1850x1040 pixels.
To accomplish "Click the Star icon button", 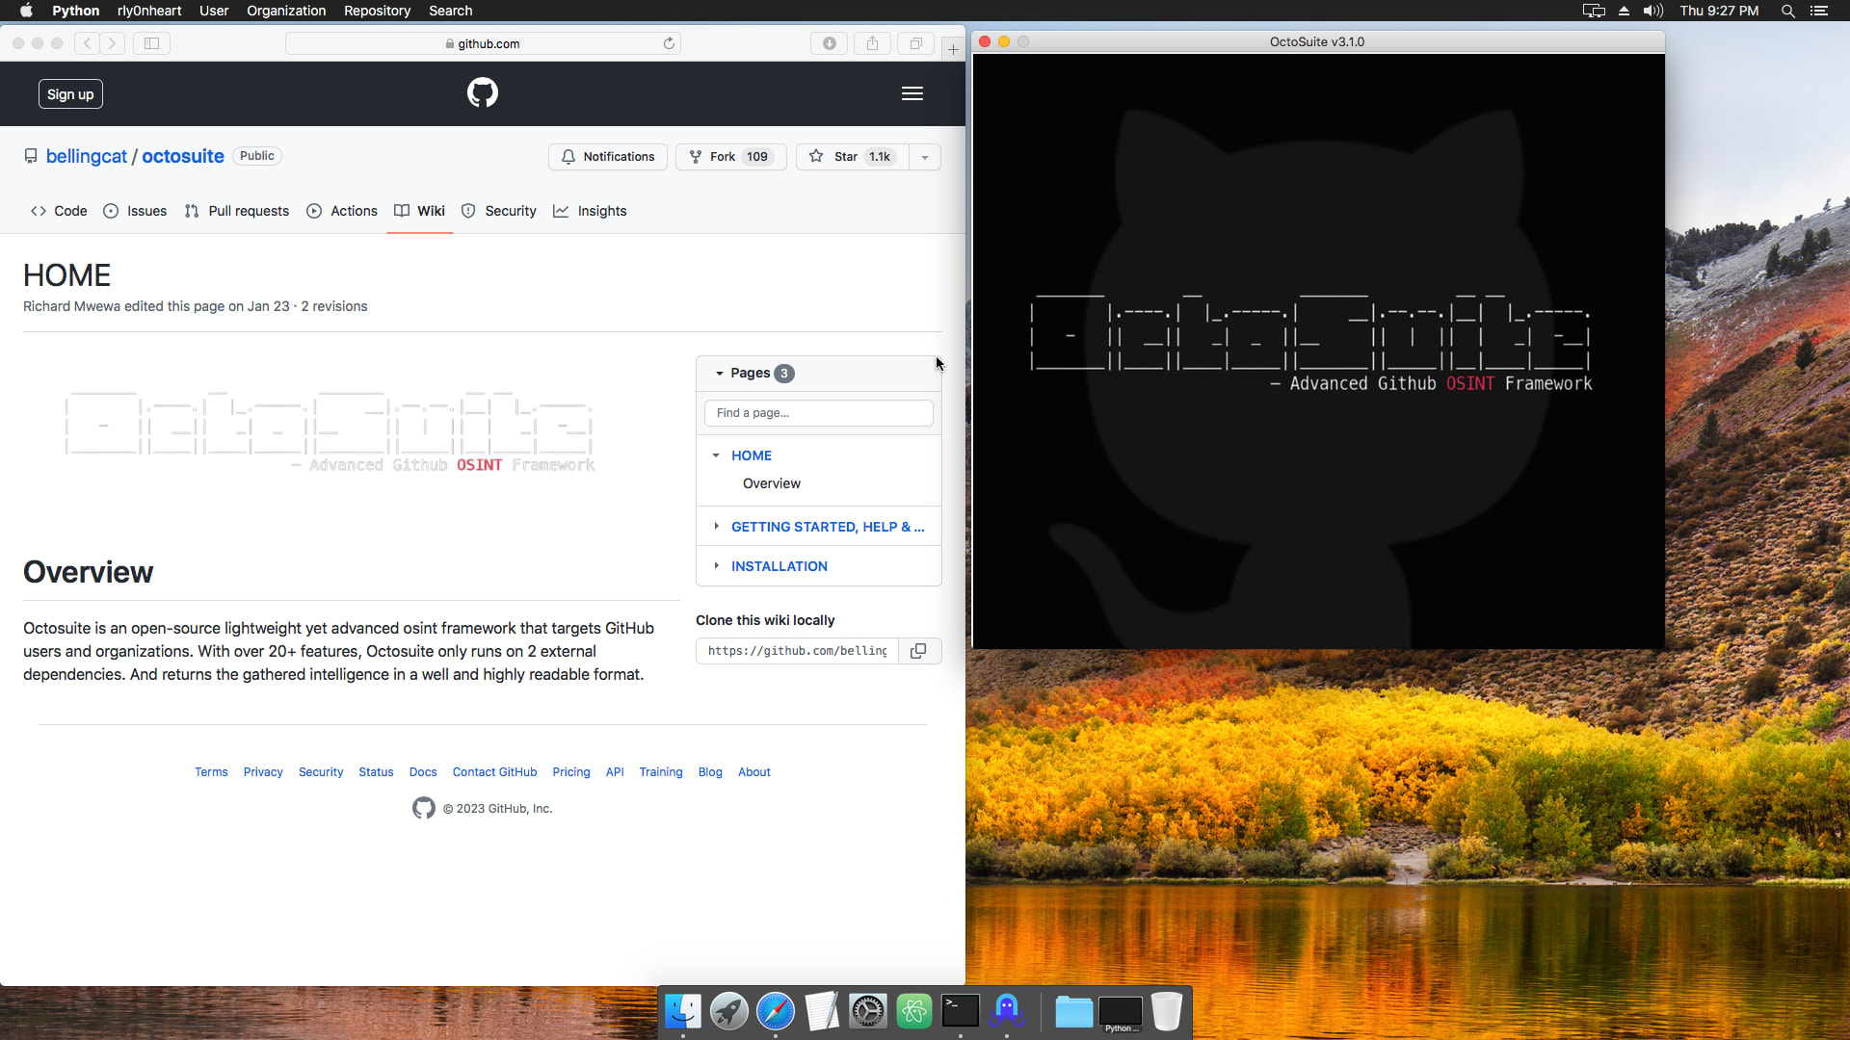I will click(x=814, y=156).
